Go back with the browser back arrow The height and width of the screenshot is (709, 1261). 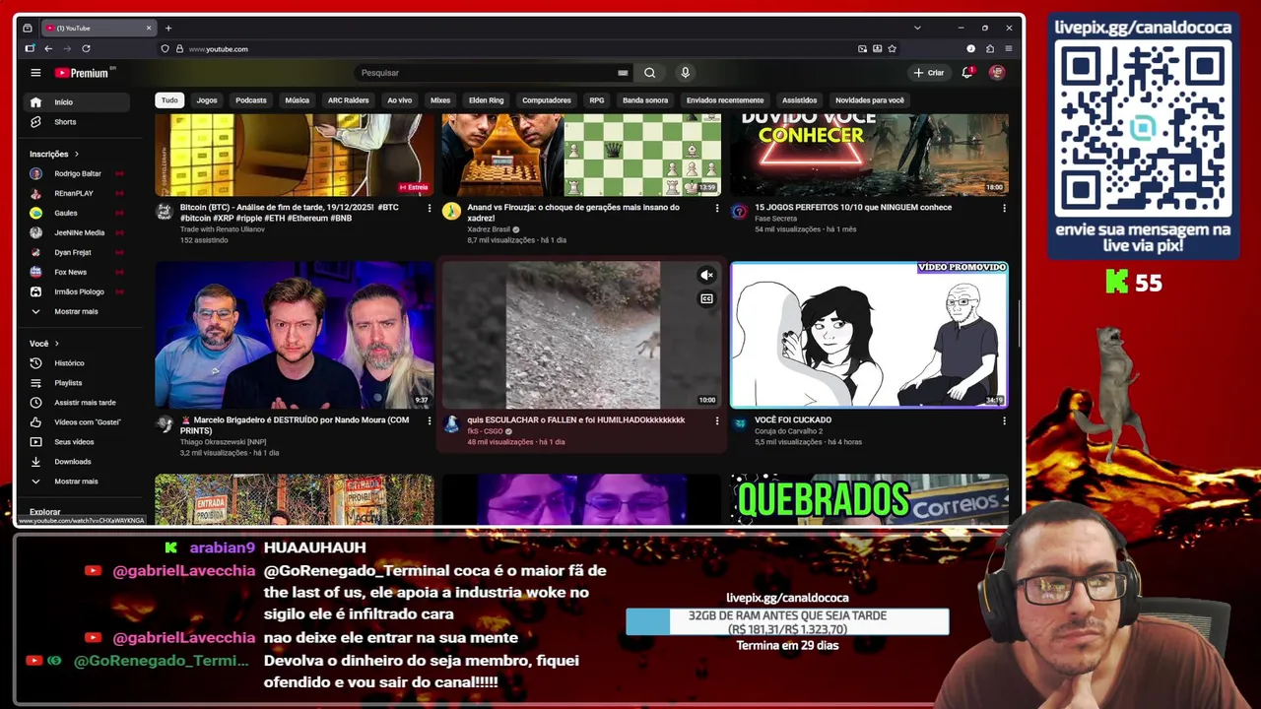pyautogui.click(x=47, y=48)
